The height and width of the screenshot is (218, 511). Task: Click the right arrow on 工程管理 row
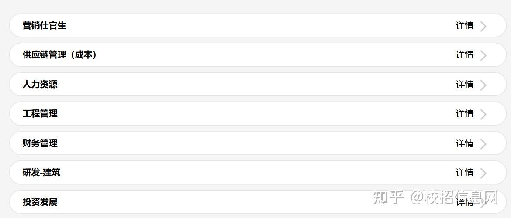(x=483, y=114)
